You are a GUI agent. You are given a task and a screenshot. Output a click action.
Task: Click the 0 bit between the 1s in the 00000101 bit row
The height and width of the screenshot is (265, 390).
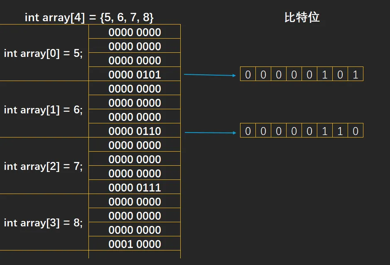click(340, 74)
